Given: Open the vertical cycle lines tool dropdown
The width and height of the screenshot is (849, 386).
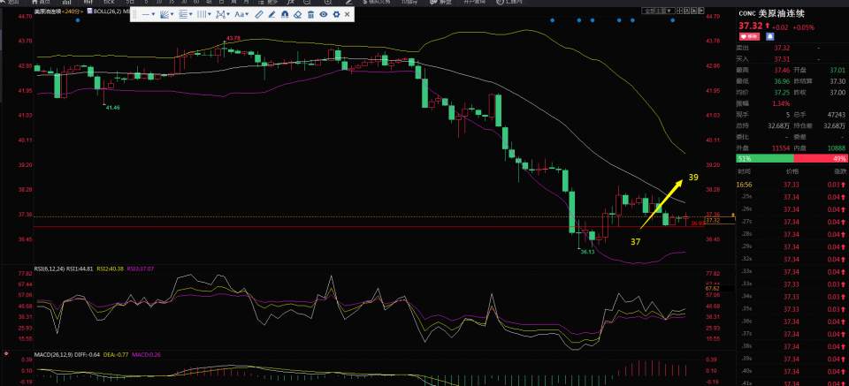Looking at the screenshot, I should [203, 14].
